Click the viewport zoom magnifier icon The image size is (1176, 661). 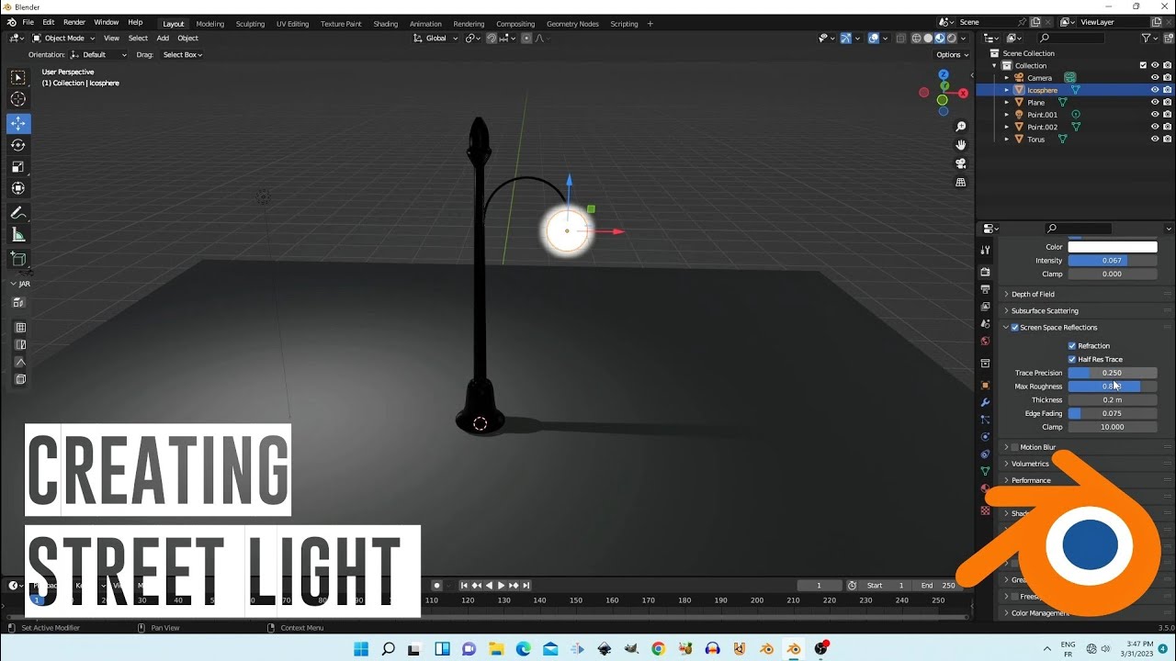pyautogui.click(x=961, y=127)
